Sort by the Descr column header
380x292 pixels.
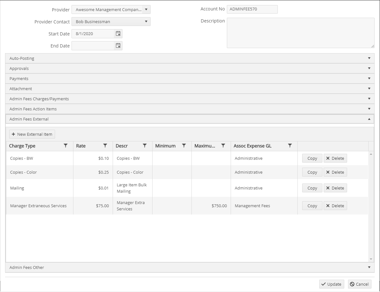point(121,146)
